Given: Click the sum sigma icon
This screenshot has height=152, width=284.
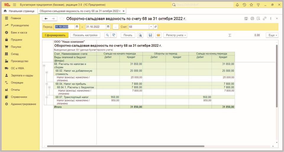Looking at the screenshot, I should [x=230, y=35].
